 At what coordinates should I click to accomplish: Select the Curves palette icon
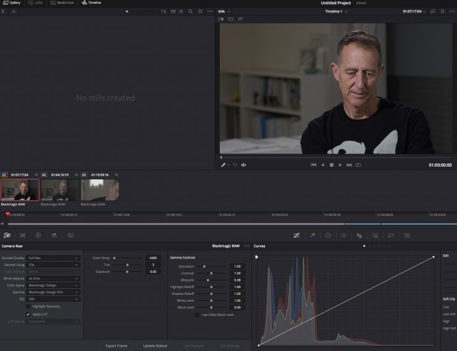point(296,235)
